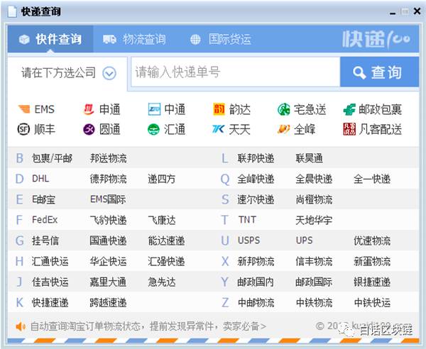Open the 快件查询 tab
Viewport: 426px width, 349px height.
(50, 39)
